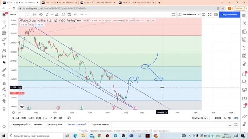Open chart settings gear
Viewport: 248px width, 139px height.
click(203, 15)
